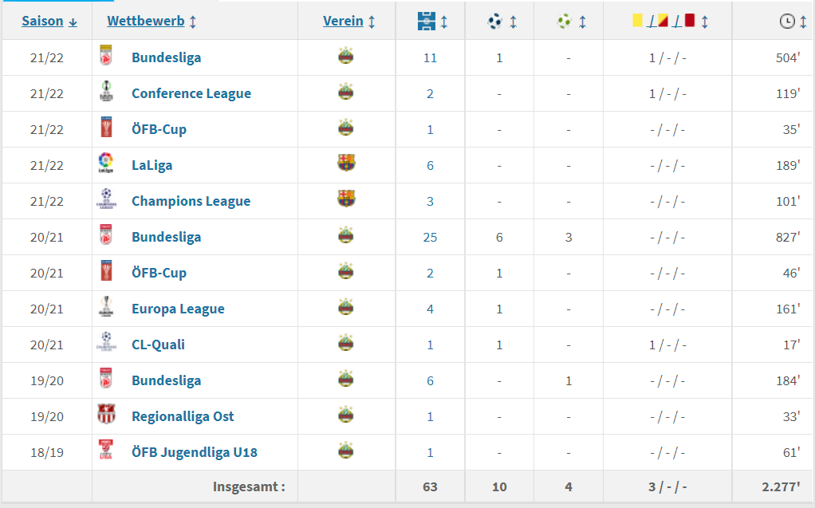Click Conference League trophy logo
Viewport: 815px width, 508px height.
click(105, 93)
